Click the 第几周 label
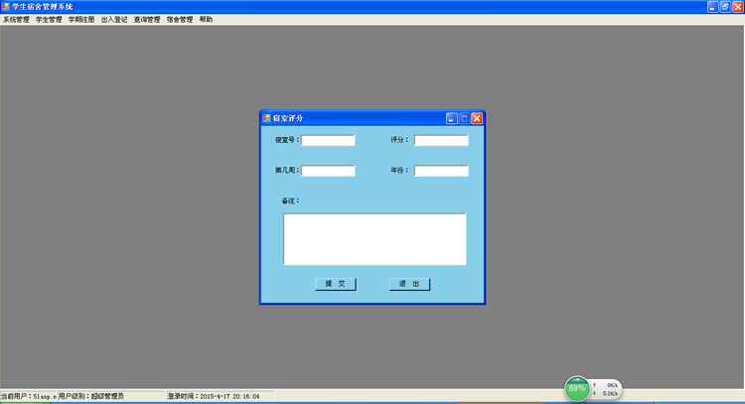 point(287,171)
